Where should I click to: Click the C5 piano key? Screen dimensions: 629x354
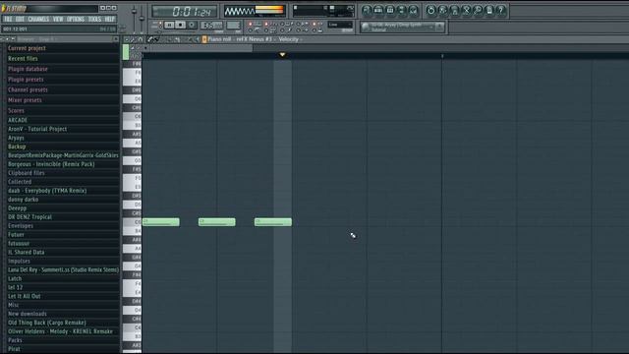click(133, 222)
